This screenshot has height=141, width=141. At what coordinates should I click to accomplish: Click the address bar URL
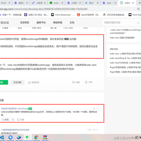(44, 9)
